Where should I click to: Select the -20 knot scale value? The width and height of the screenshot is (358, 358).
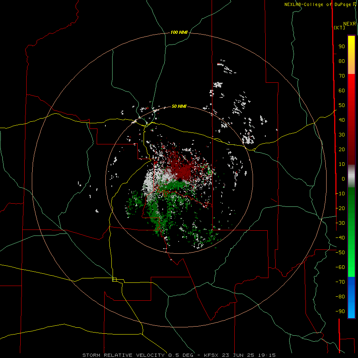(x=340, y=208)
